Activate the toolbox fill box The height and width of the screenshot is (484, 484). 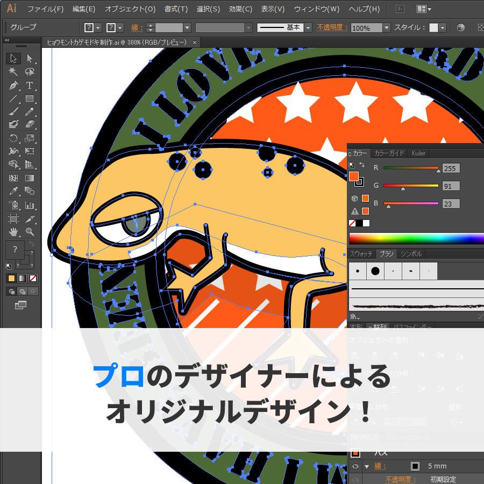[x=15, y=250]
